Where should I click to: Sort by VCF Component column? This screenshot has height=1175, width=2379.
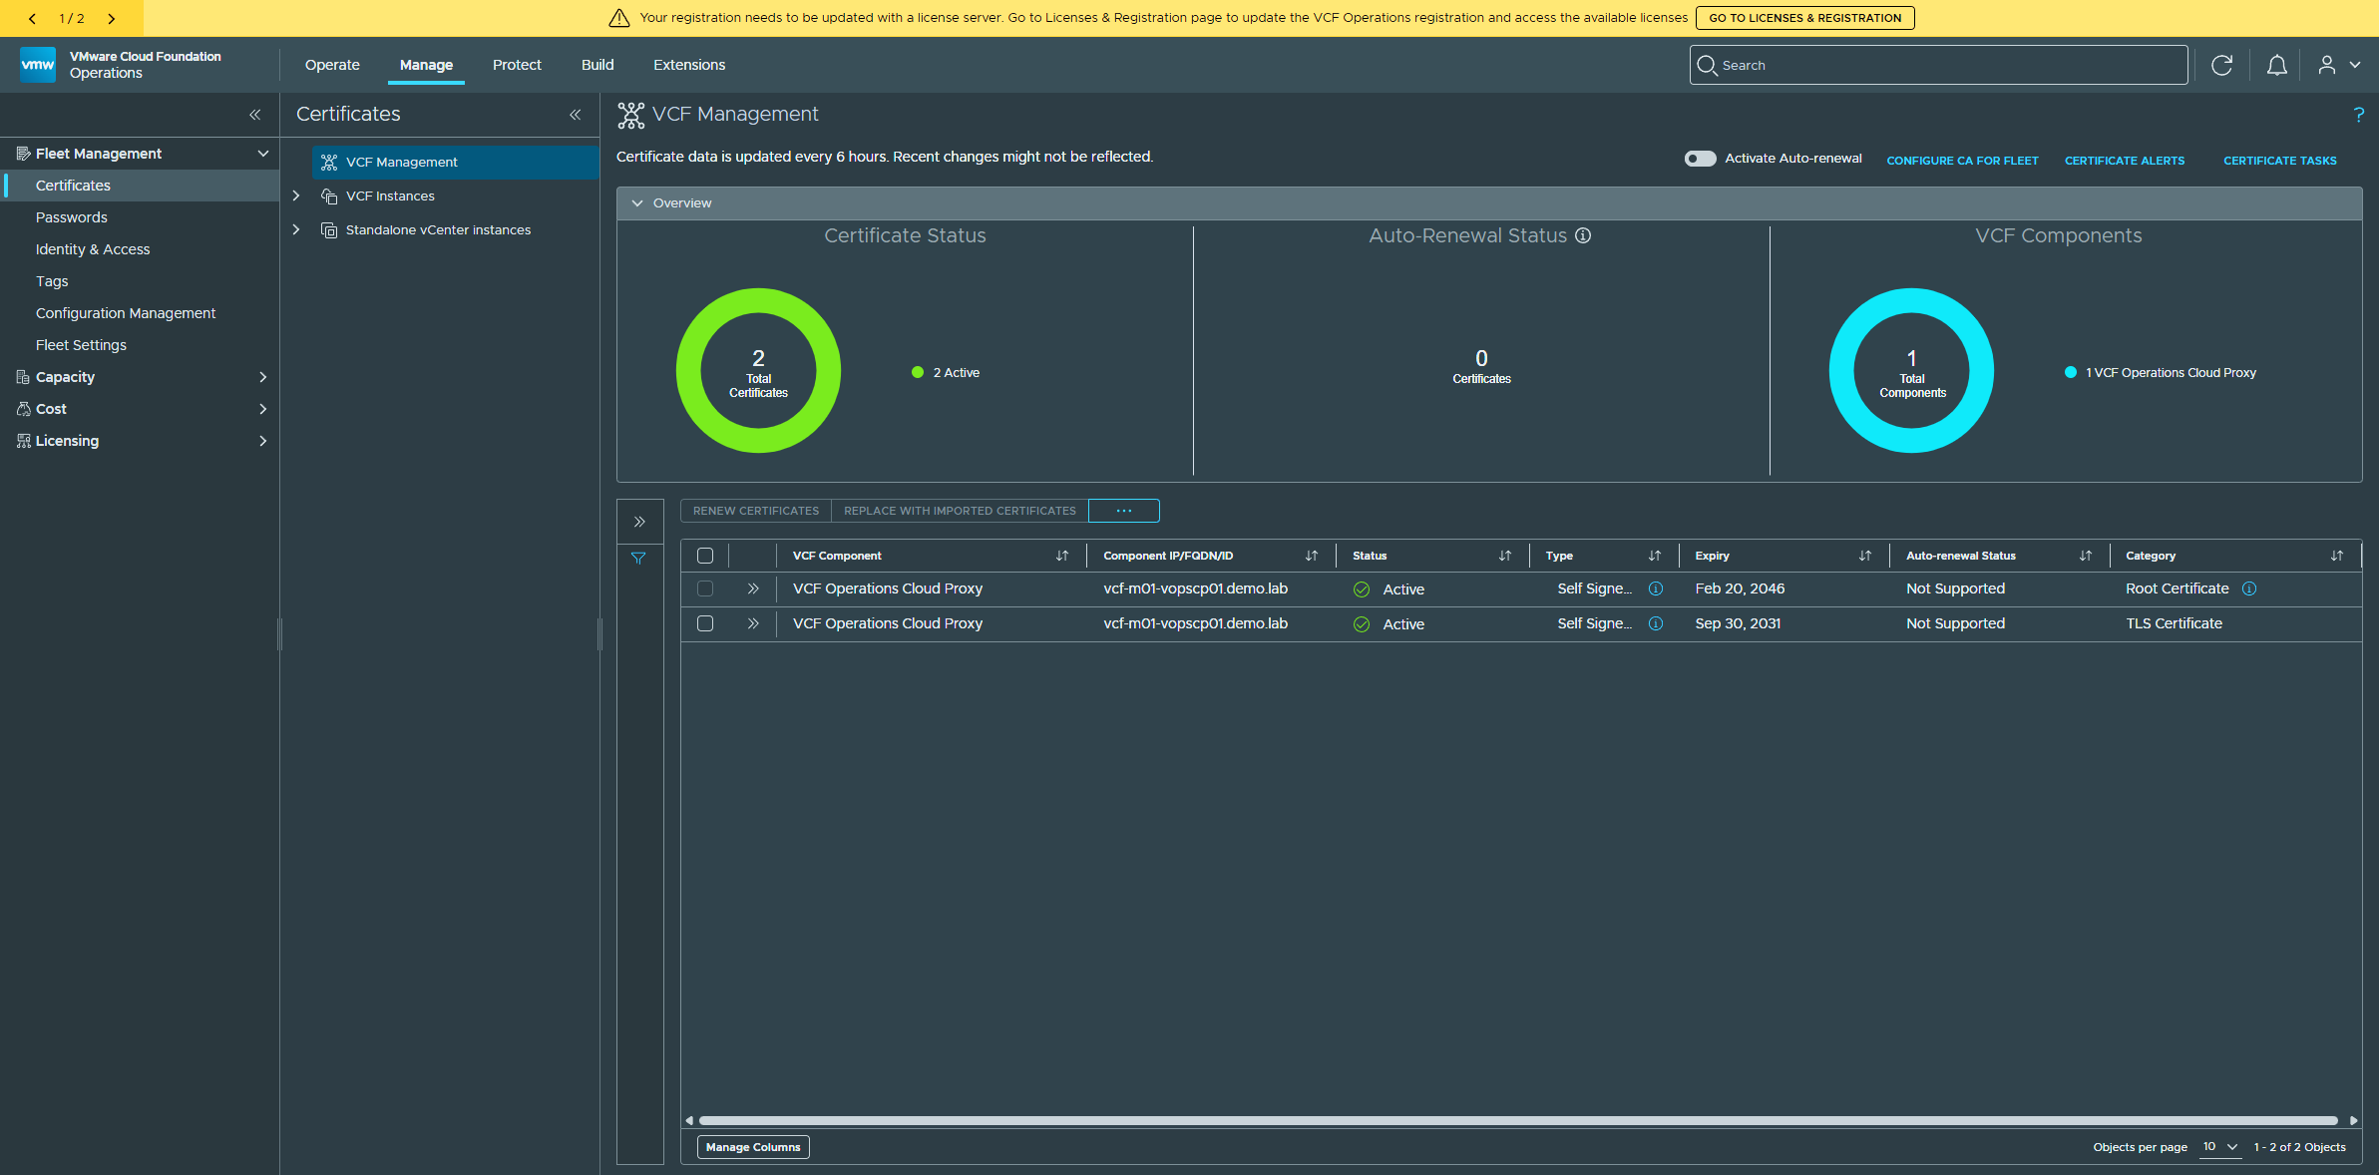point(1062,556)
